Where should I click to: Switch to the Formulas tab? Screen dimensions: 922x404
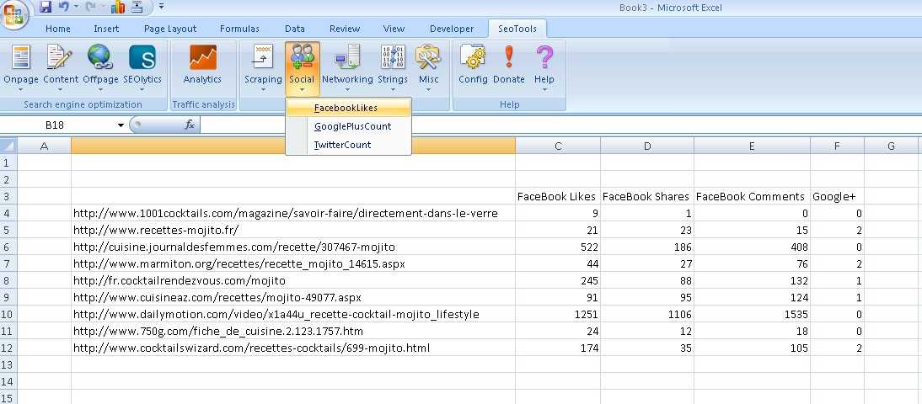[239, 29]
